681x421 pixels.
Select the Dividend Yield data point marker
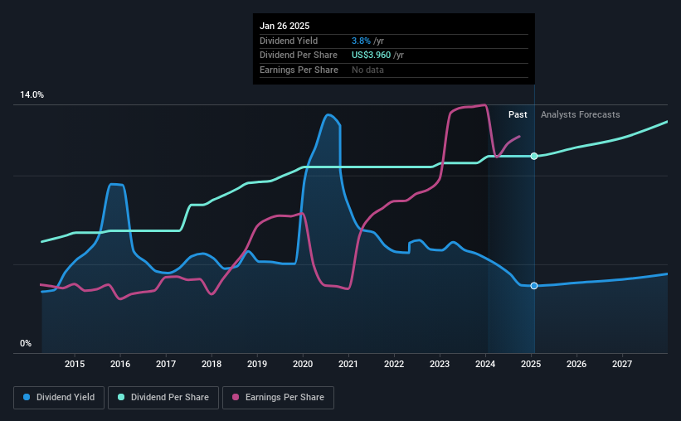[534, 286]
